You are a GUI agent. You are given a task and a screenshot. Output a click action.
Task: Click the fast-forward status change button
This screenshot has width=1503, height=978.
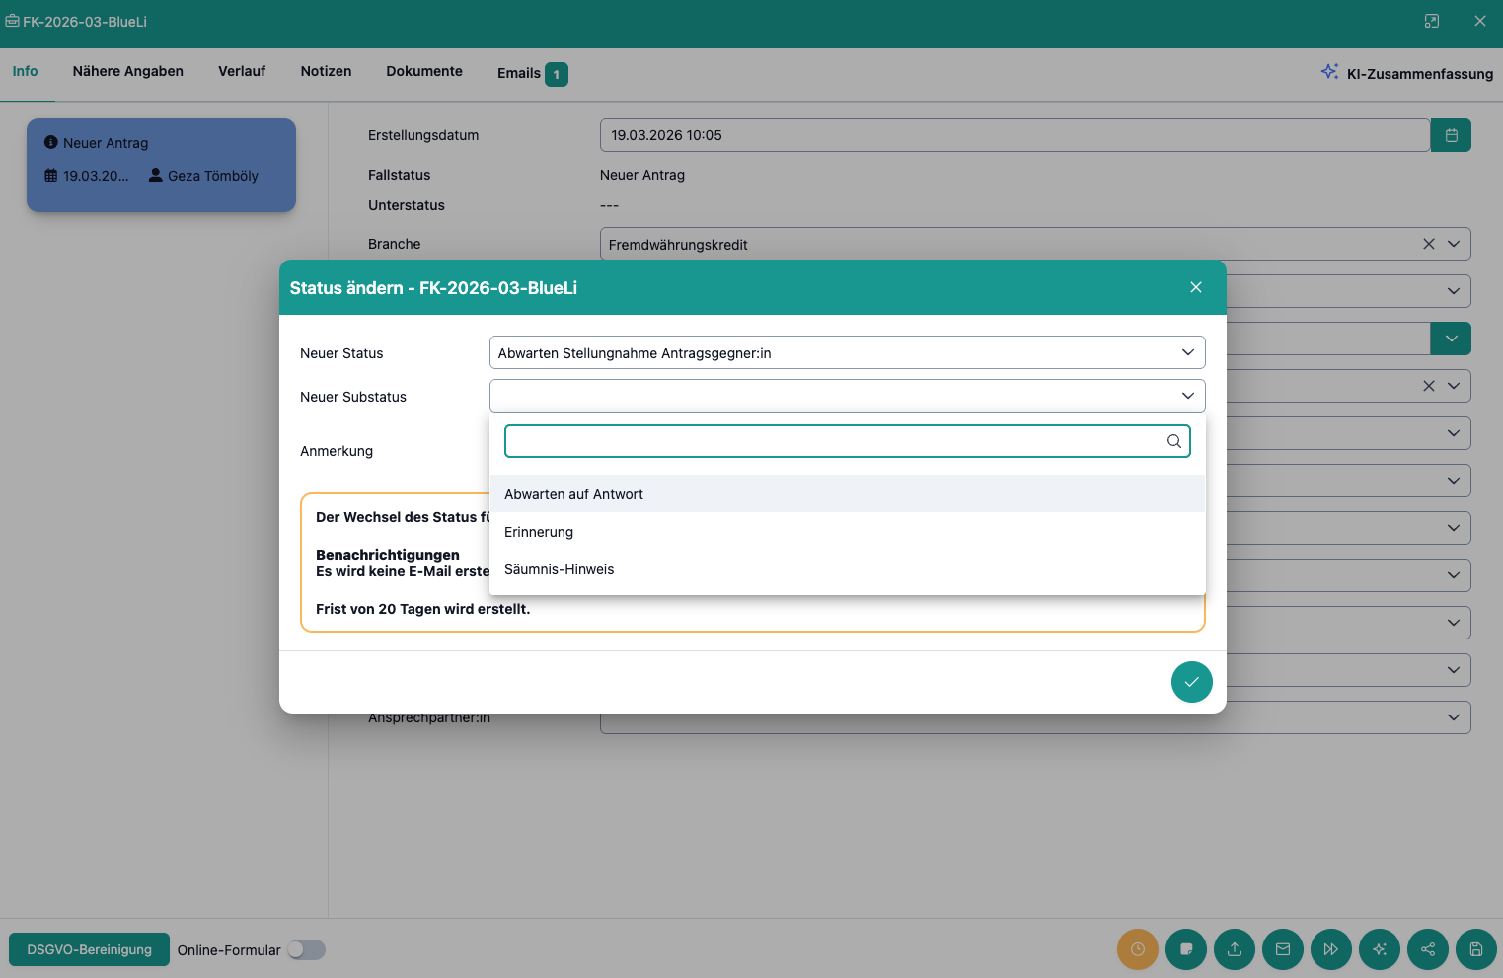tap(1330, 949)
